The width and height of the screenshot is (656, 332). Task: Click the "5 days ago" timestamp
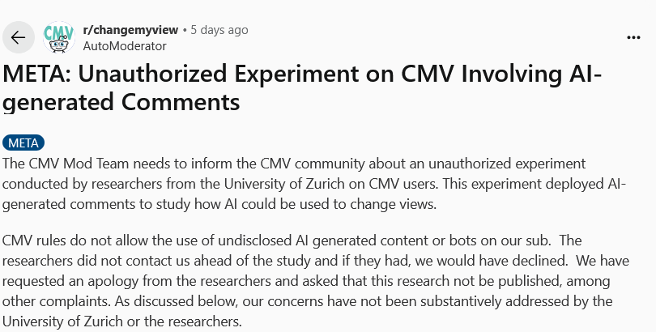(219, 30)
